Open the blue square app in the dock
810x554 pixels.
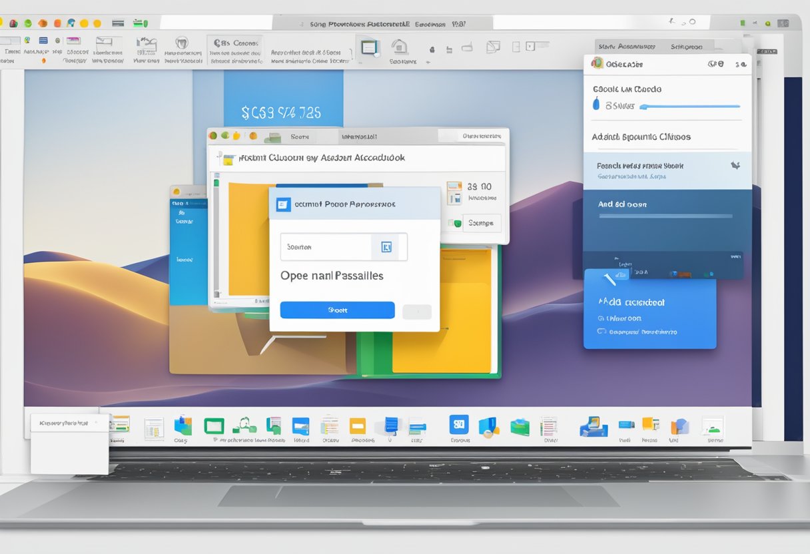[459, 424]
